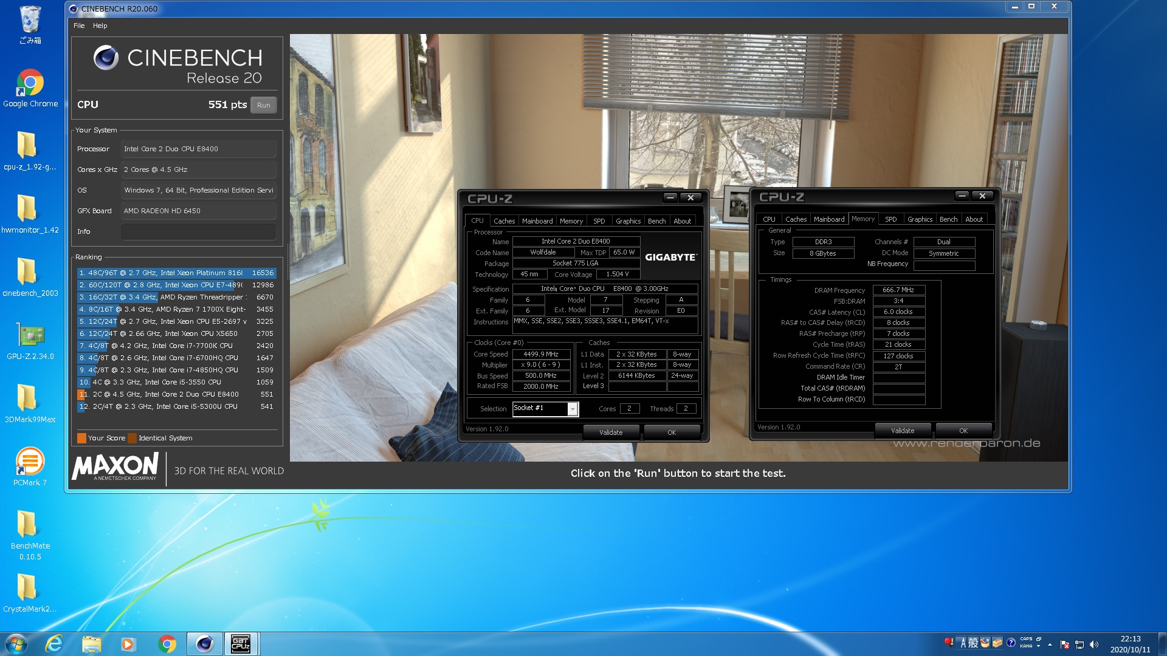This screenshot has width=1167, height=656.
Task: Open Graphics tab in left CPU-Z
Action: (628, 221)
